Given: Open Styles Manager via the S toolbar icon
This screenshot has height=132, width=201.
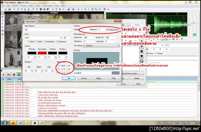Looking at the screenshot, I should click(53, 9).
